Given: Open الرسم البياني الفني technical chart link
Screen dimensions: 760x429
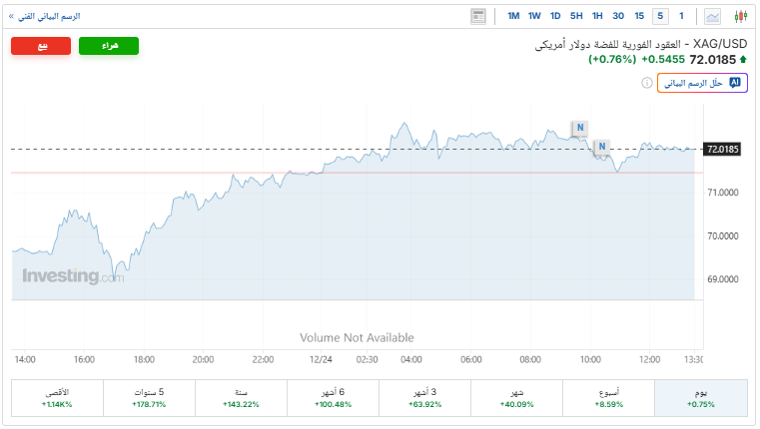Looking at the screenshot, I should point(46,17).
